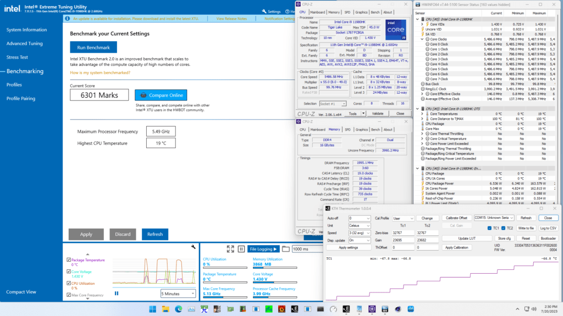This screenshot has height=316, width=563.
Task: Expand the XTU monitoring panel to fullscreen
Action: tap(230, 249)
